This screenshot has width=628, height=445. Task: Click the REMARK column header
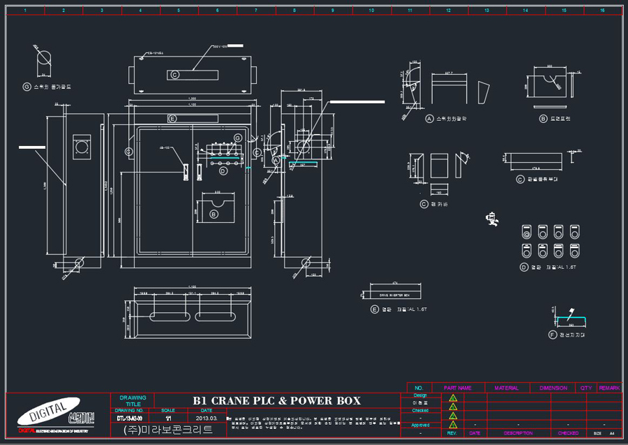coord(609,388)
